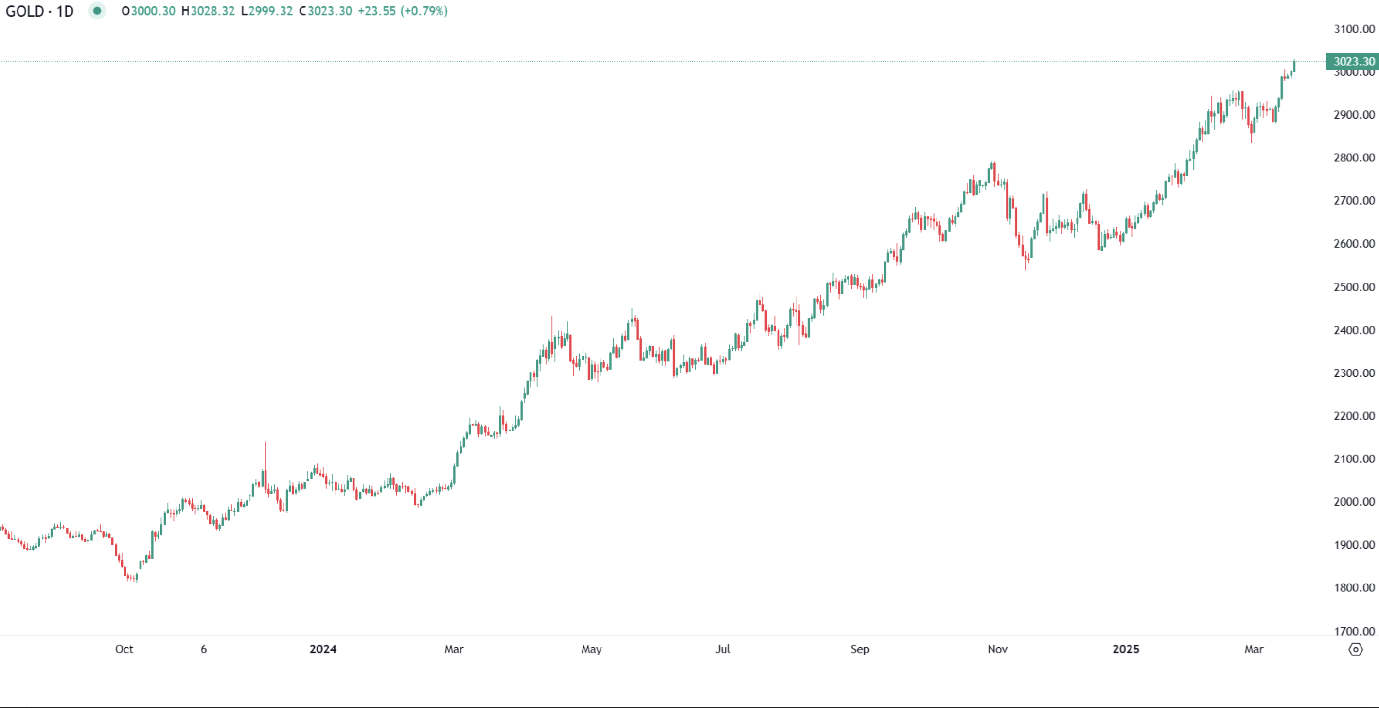Screen dimensions: 1379x708
Task: Click the 2500.00 price axis label
Action: pos(1354,287)
